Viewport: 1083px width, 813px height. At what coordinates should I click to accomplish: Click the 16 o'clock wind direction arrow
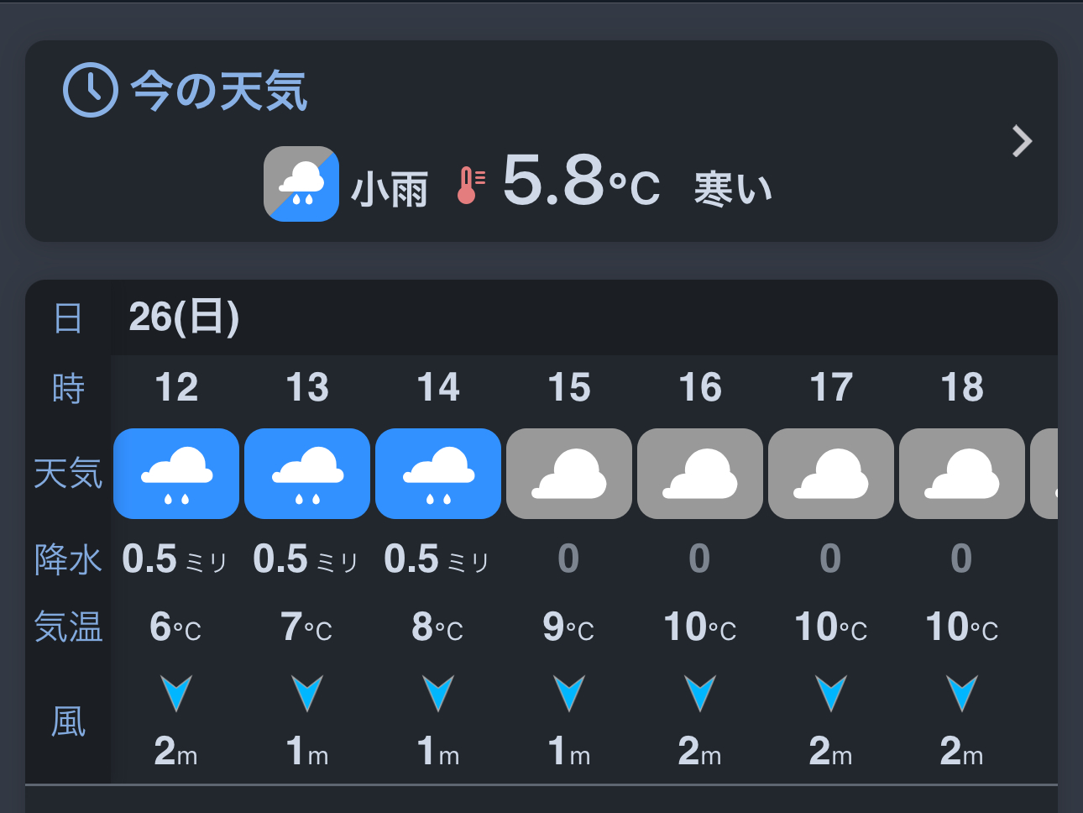(x=700, y=693)
